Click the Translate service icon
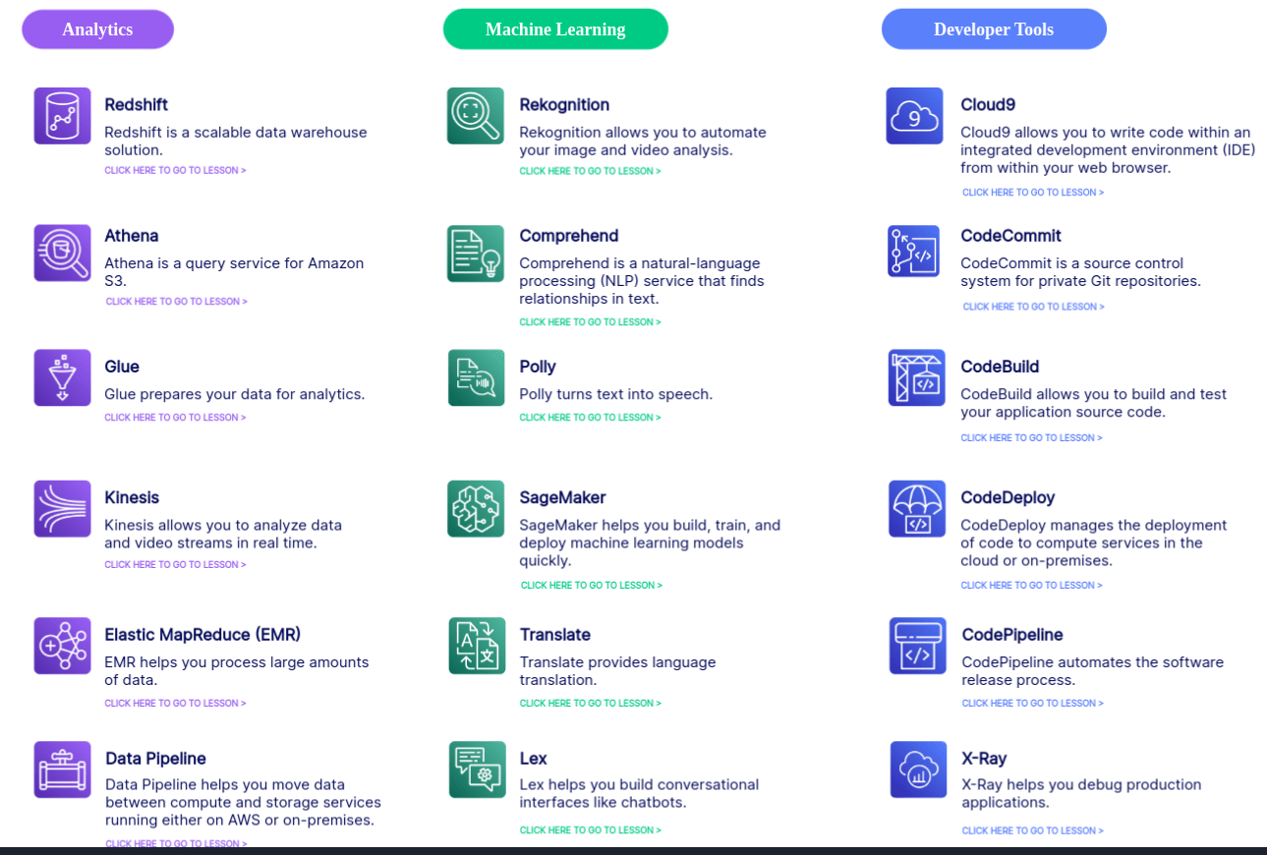 [x=477, y=646]
